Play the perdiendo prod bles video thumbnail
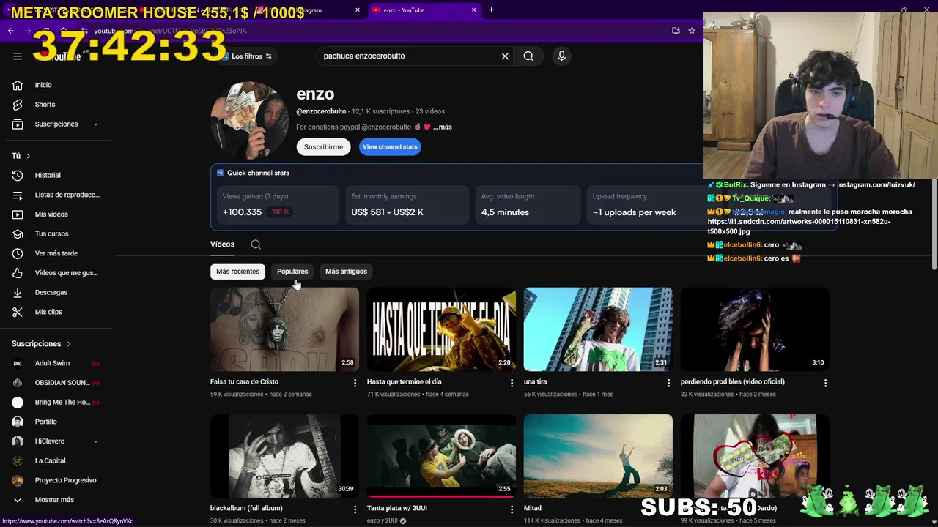This screenshot has width=938, height=527. pyautogui.click(x=755, y=329)
